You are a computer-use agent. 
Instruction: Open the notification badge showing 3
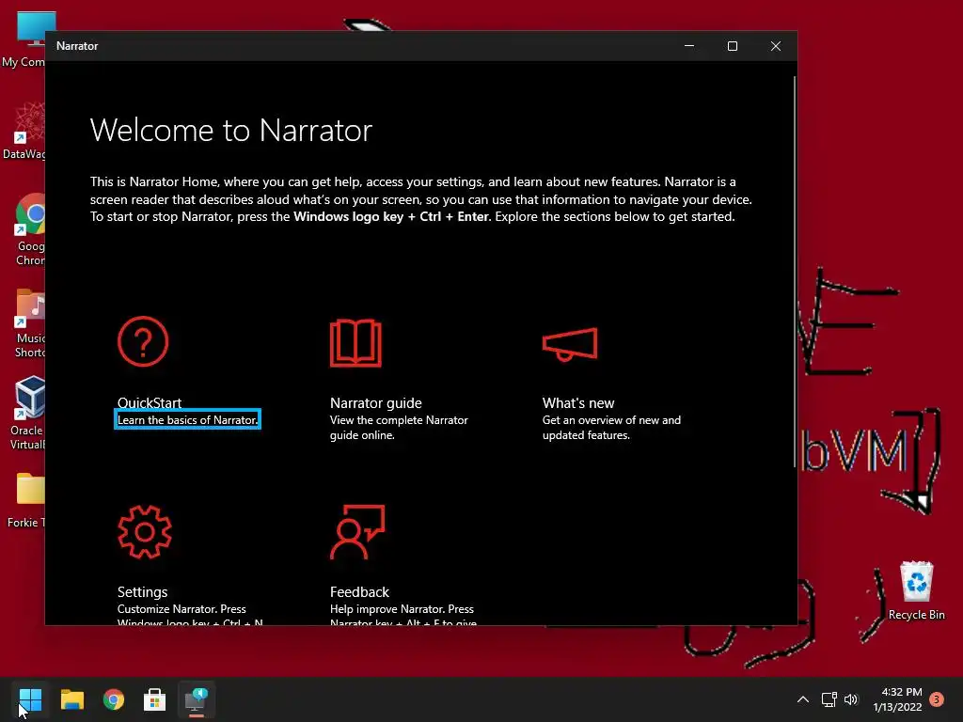pyautogui.click(x=937, y=699)
